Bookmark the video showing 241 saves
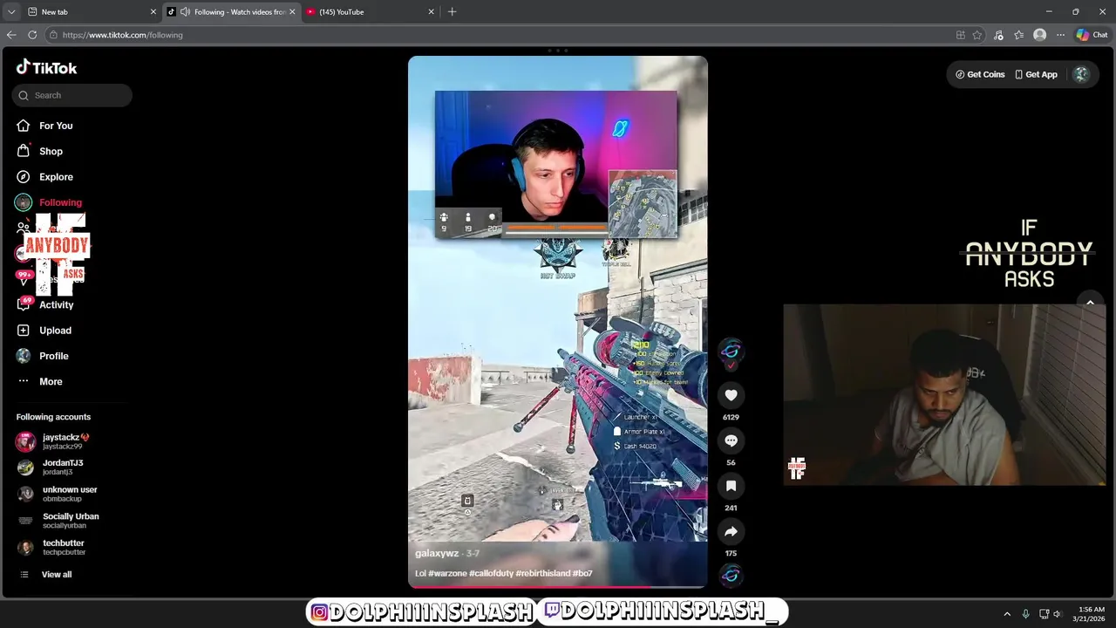Viewport: 1116px width, 628px height. pyautogui.click(x=731, y=486)
